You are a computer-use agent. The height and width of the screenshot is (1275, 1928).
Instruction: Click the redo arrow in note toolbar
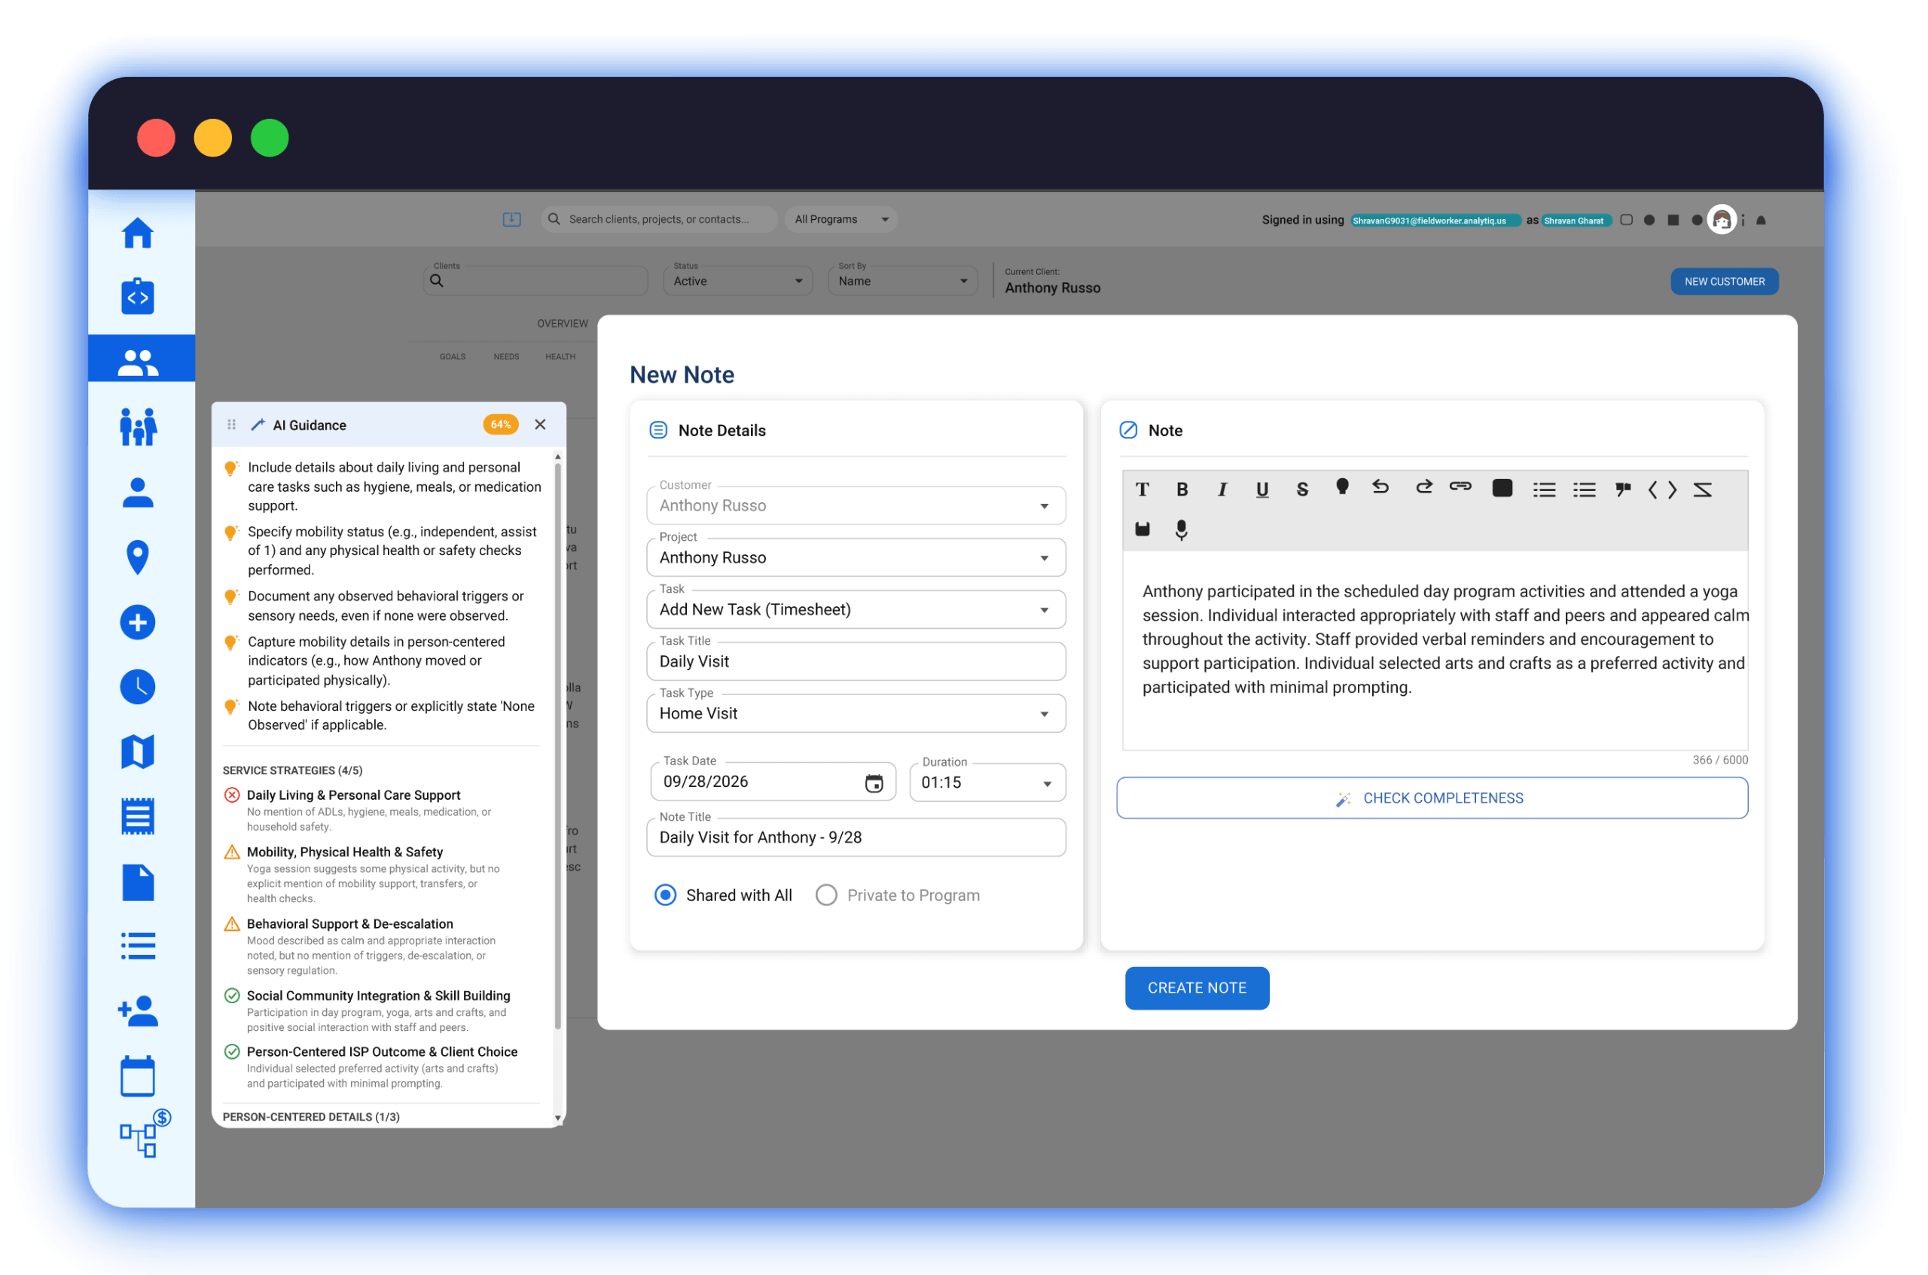(x=1423, y=487)
